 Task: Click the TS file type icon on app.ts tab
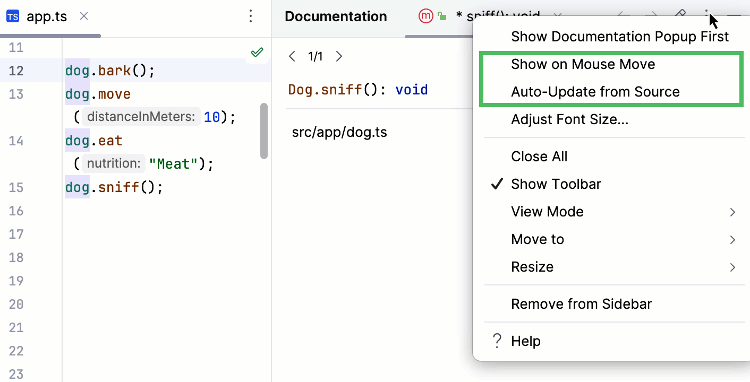point(13,16)
